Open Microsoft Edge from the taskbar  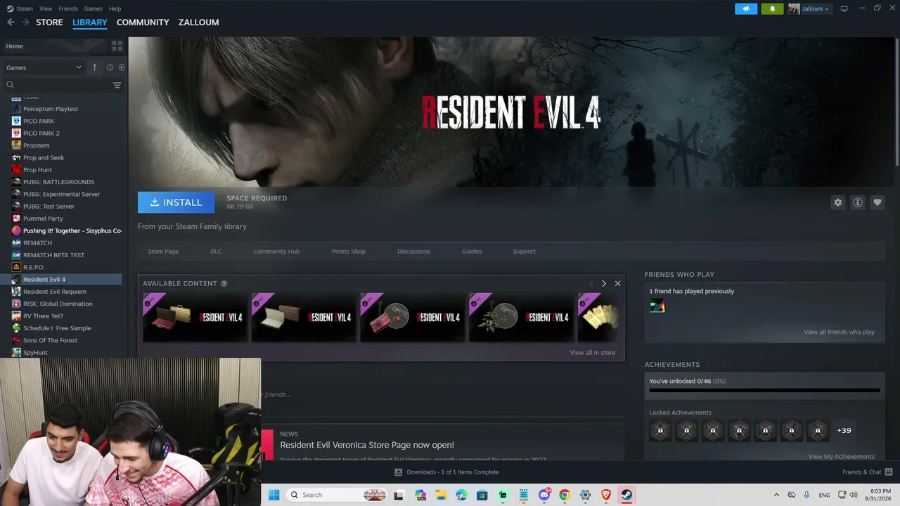pyautogui.click(x=461, y=495)
